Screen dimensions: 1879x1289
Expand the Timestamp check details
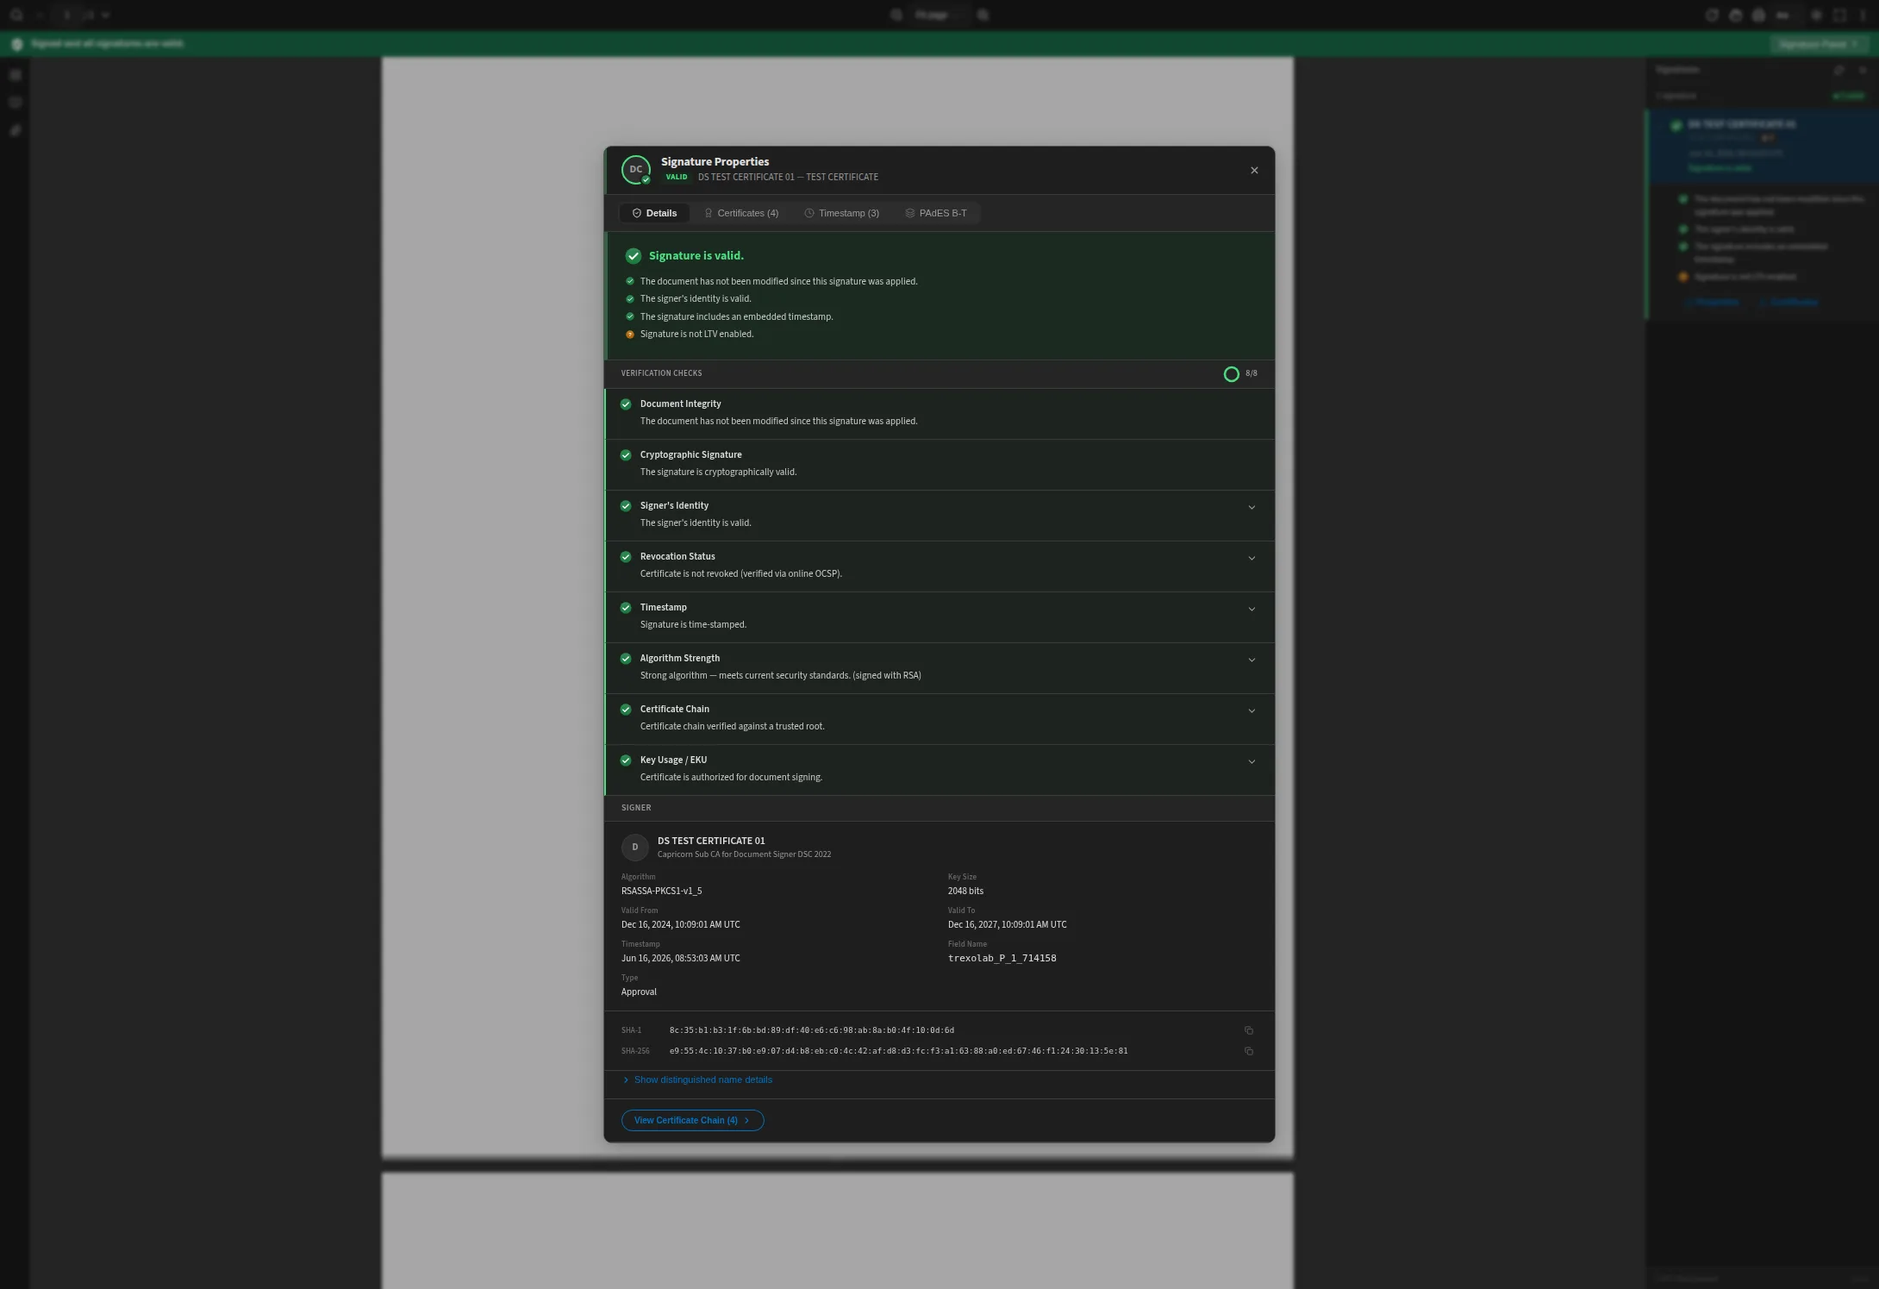[1252, 609]
